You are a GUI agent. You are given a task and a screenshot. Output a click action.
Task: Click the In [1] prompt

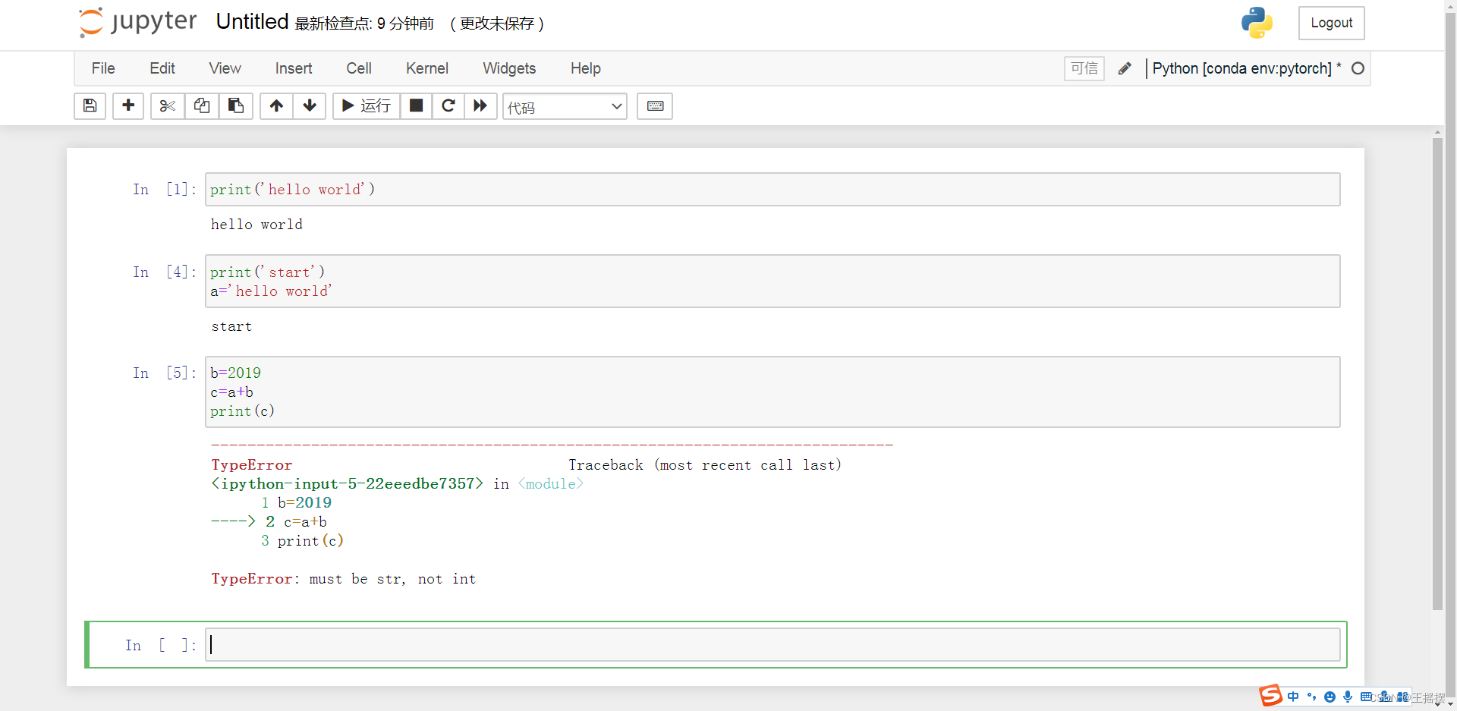(x=165, y=189)
